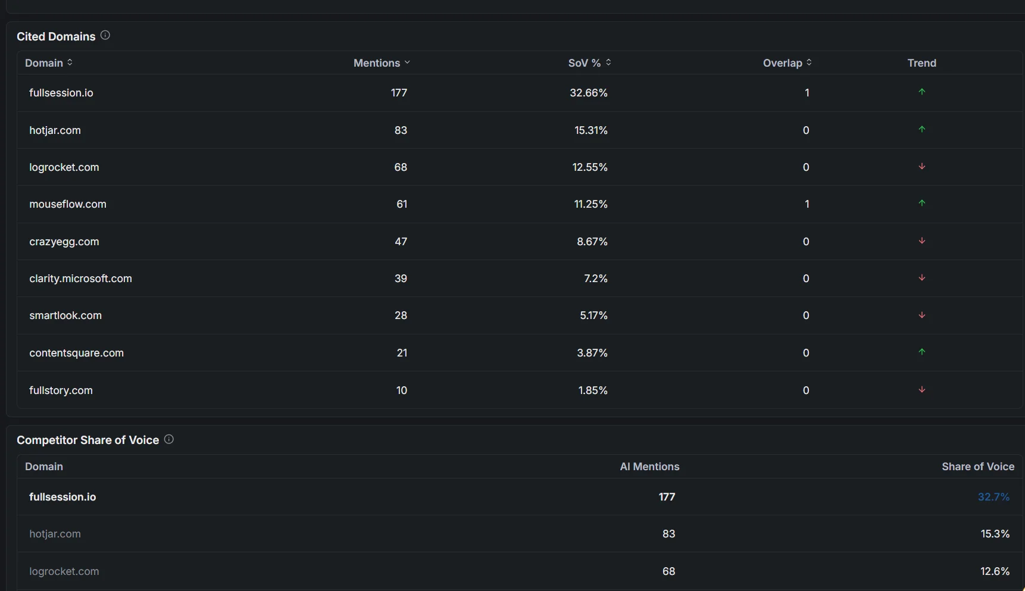Click the green up trend arrow for fullsession.io
The image size is (1025, 591).
pyautogui.click(x=922, y=92)
